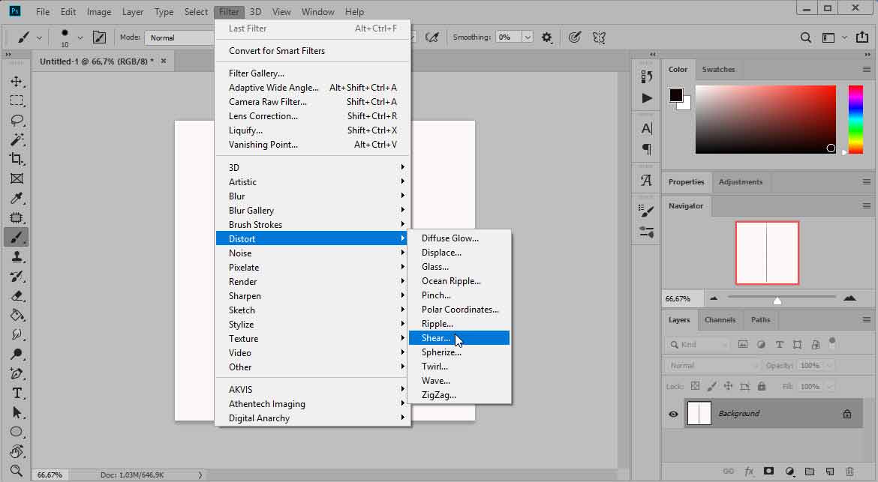Toggle pressure for size button
The image size is (878, 482).
tap(574, 37)
